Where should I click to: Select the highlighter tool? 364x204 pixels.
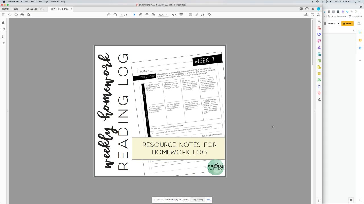pyautogui.click(x=197, y=15)
